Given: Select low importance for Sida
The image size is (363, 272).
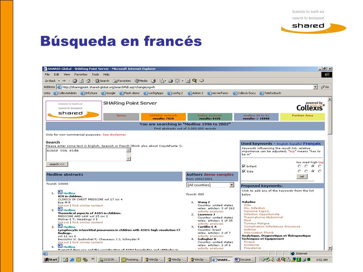Looking at the screenshot, I should [299, 172].
